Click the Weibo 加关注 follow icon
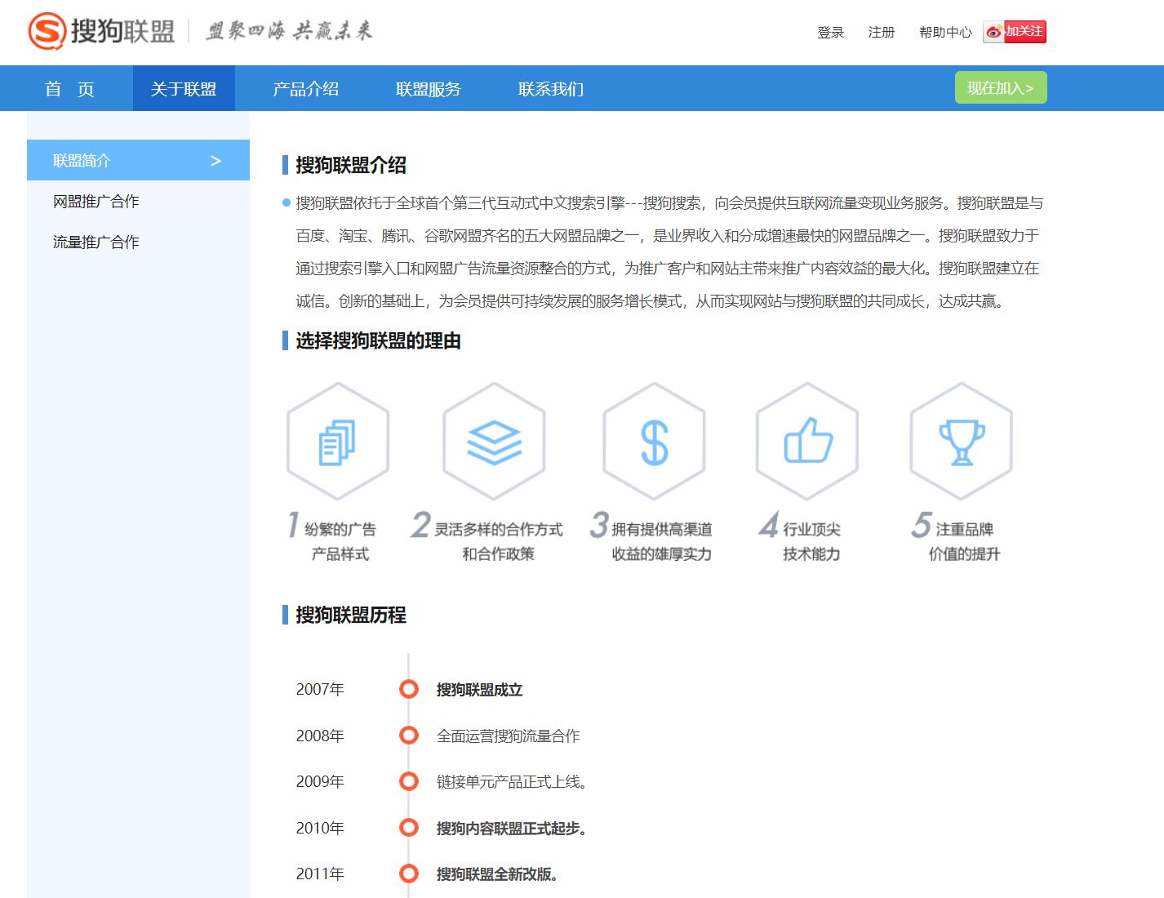The image size is (1164, 898). (1015, 32)
